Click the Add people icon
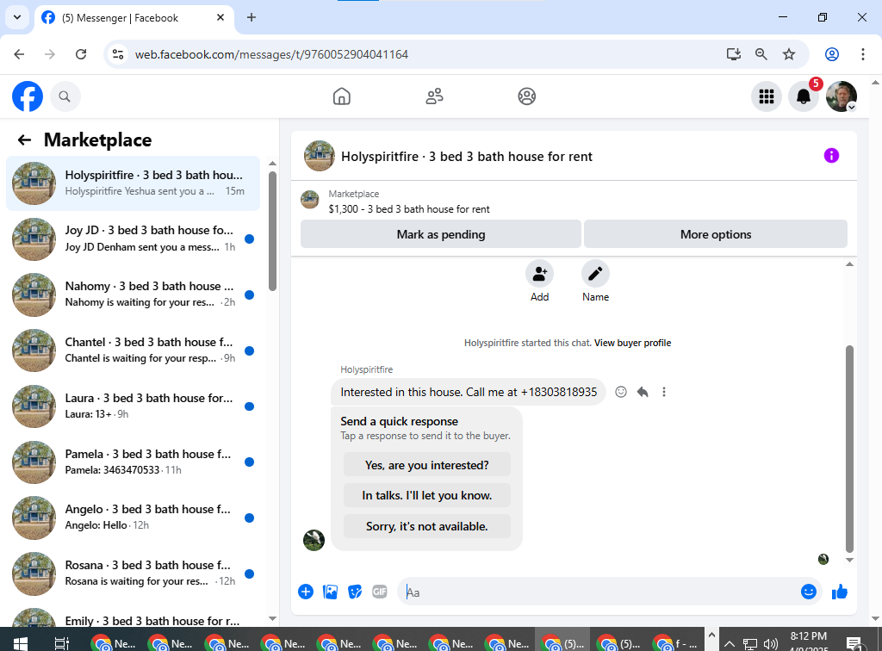882x651 pixels. point(539,274)
